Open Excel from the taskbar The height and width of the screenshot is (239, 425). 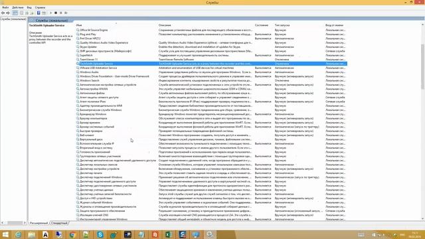click(x=168, y=234)
